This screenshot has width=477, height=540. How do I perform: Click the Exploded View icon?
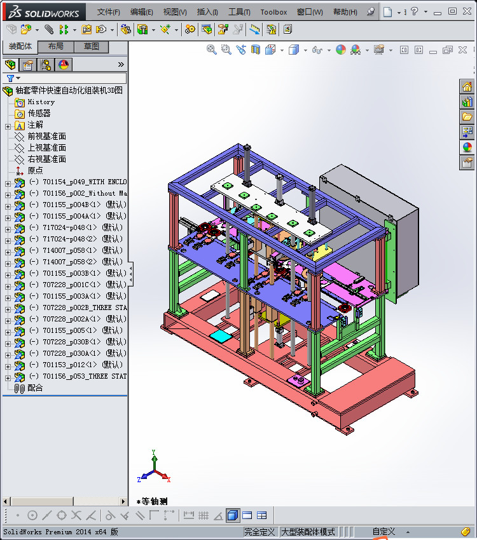(x=223, y=30)
